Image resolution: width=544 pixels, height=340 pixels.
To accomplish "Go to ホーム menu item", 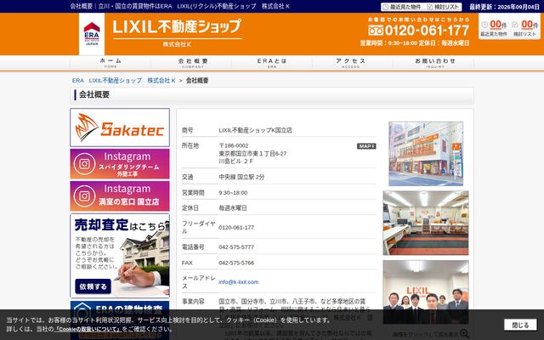I will [110, 63].
